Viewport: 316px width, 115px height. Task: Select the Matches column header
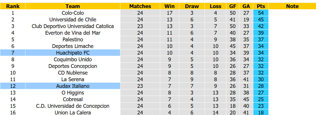coord(140,6)
